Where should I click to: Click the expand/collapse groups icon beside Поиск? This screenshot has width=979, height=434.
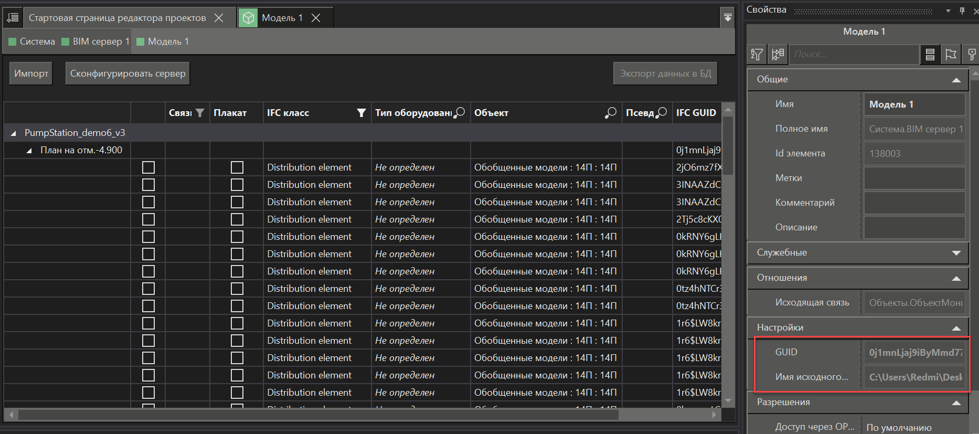tap(778, 54)
